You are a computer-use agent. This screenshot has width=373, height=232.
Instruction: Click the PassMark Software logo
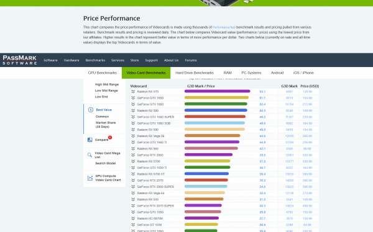pyautogui.click(x=20, y=60)
